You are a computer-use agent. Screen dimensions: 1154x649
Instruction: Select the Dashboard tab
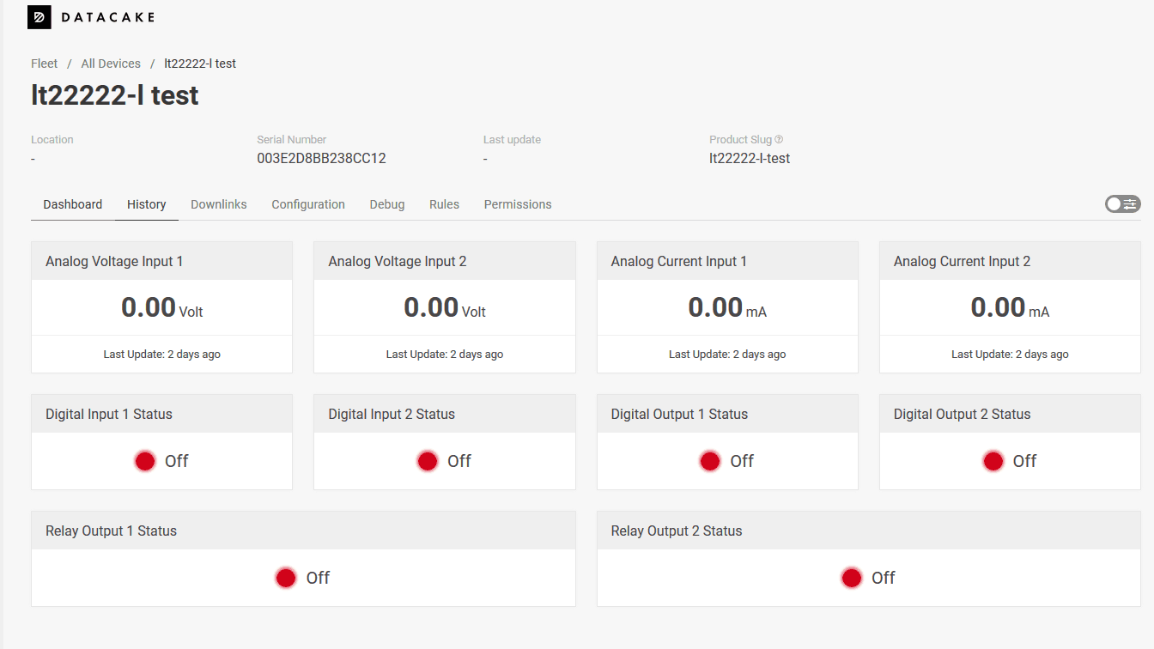[x=73, y=204]
